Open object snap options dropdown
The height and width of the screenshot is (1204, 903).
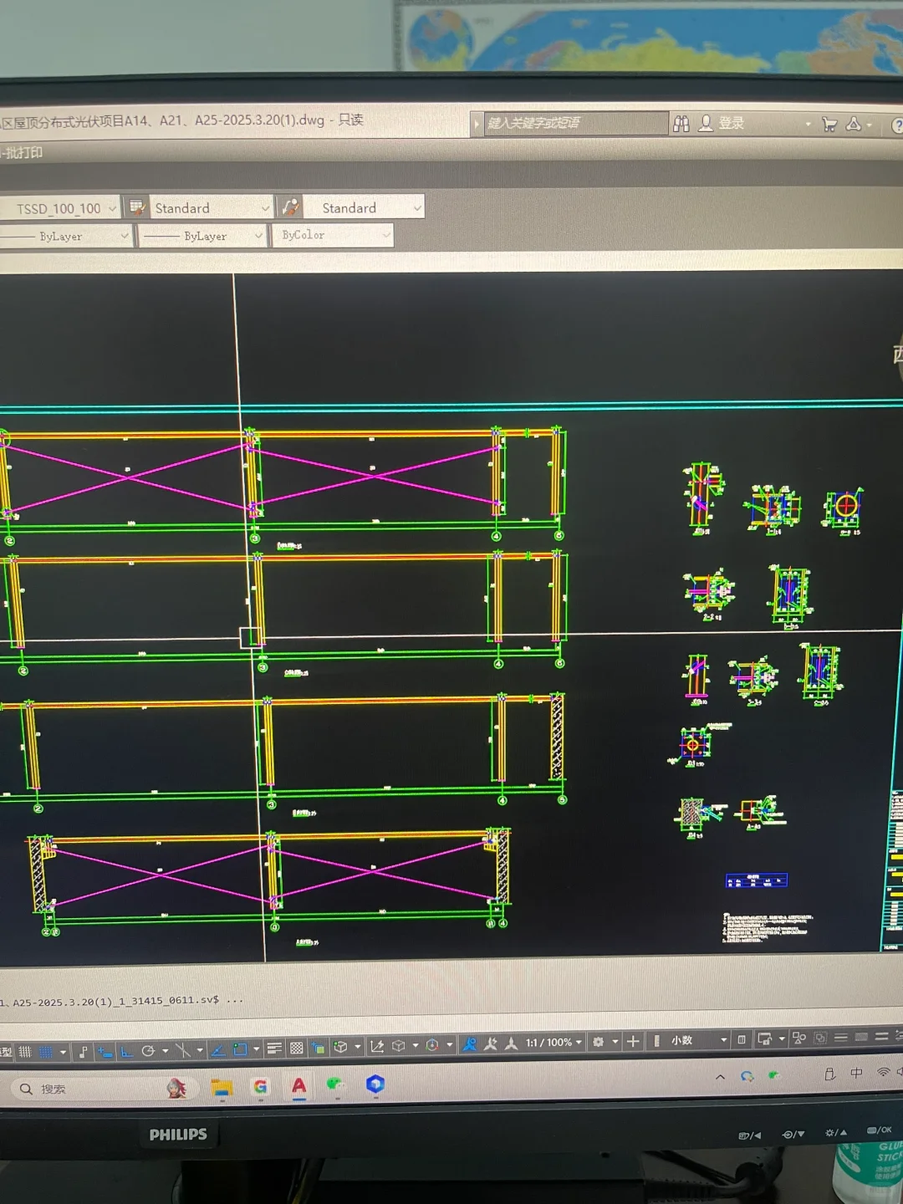click(x=256, y=1048)
